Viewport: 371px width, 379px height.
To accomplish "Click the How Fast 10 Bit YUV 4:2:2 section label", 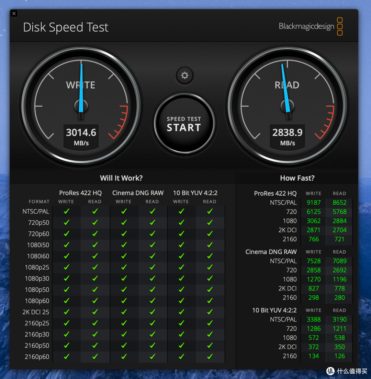I will coord(274,310).
